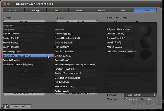164x111 pixels.
Task: Select Indonesian (Bahasa indonesia) entry
Action: [x=122, y=51]
